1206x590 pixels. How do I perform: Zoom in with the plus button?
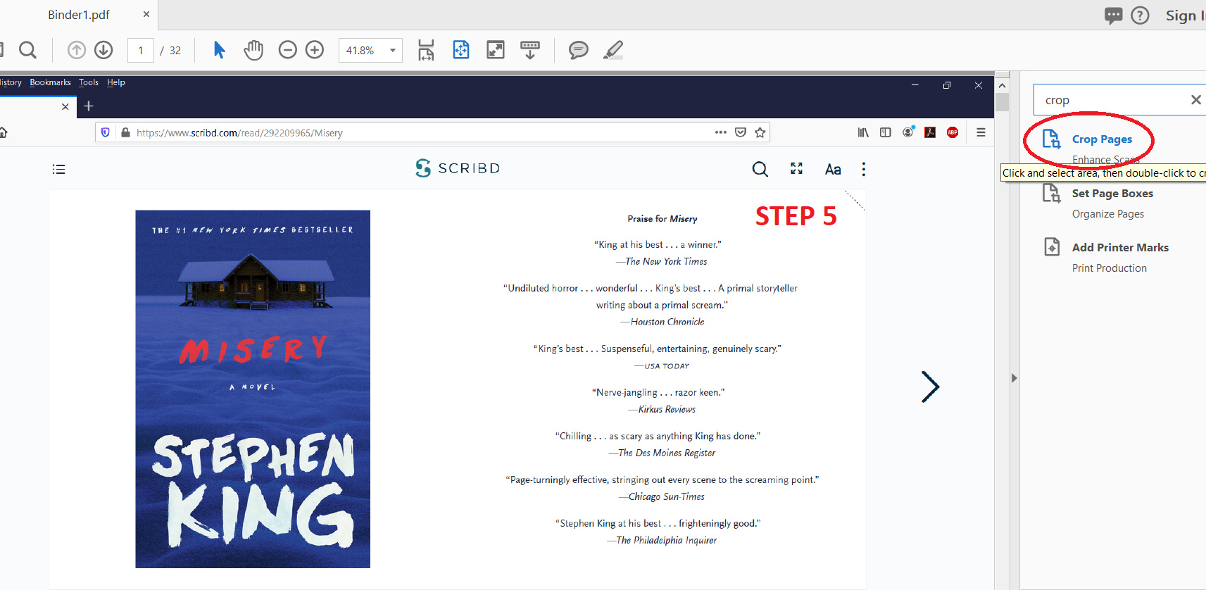pos(315,50)
